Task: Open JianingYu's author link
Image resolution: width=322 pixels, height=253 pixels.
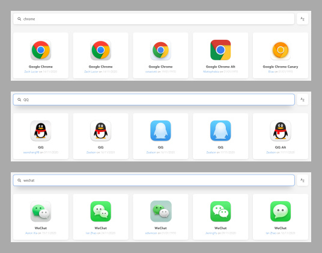Action: click(x=211, y=233)
